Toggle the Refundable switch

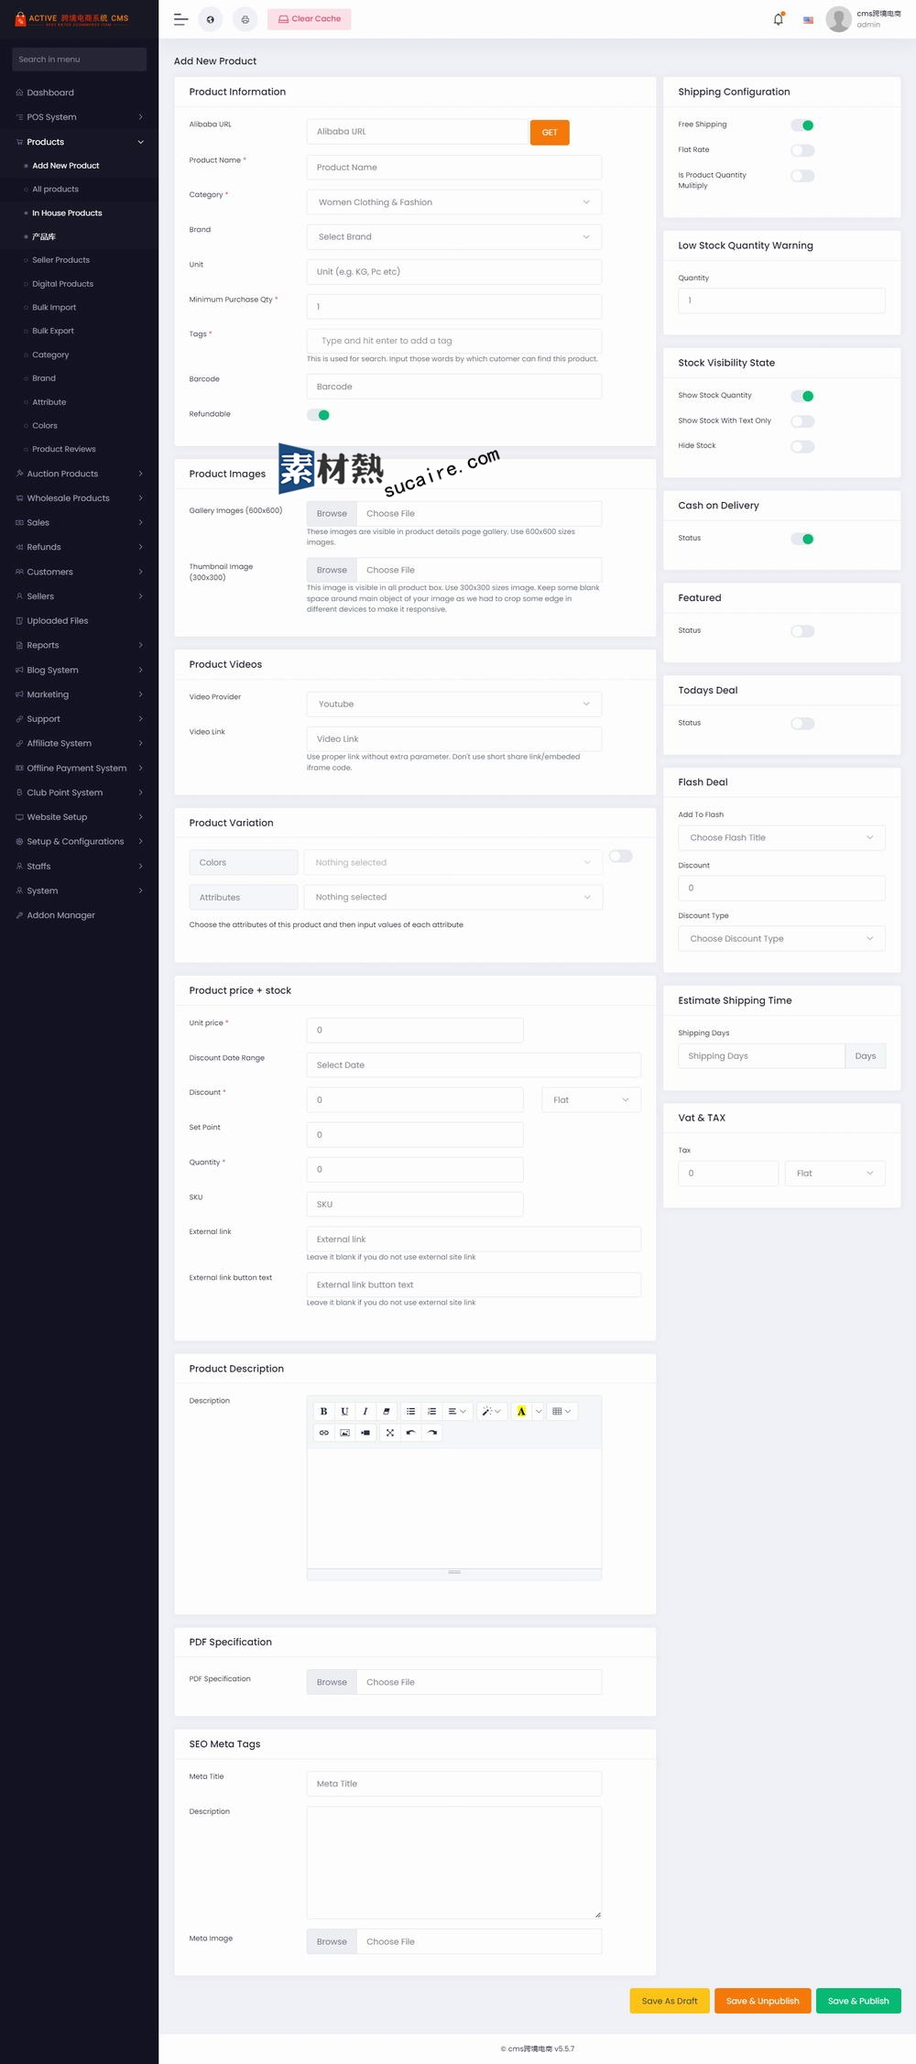pyautogui.click(x=319, y=415)
